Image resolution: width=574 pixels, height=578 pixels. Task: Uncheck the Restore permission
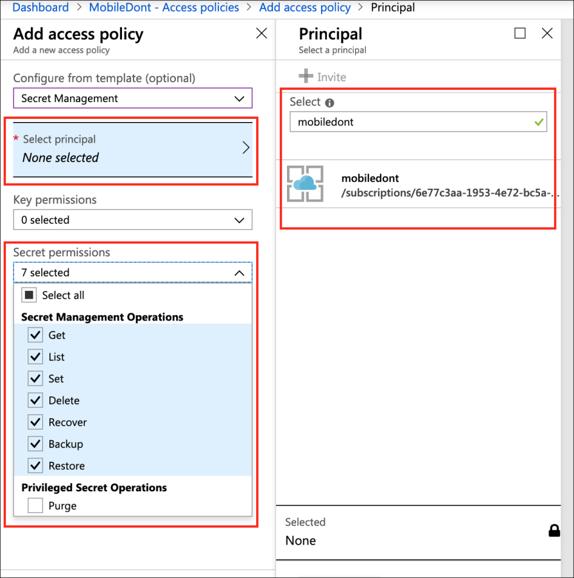pyautogui.click(x=35, y=465)
